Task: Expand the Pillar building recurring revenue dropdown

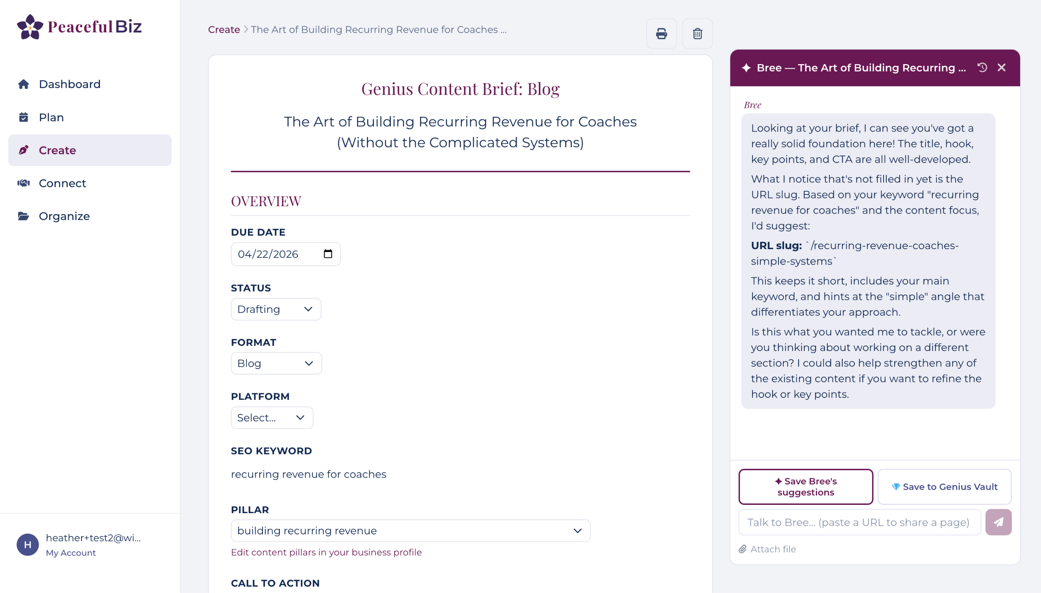Action: (x=410, y=531)
